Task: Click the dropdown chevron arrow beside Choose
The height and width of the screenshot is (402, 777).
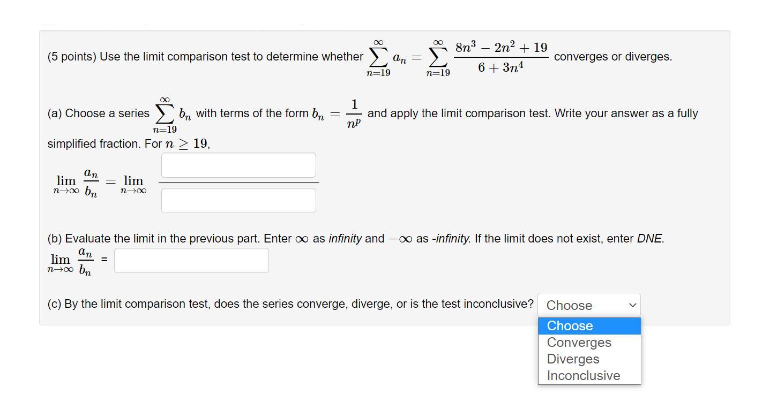Action: coord(633,305)
